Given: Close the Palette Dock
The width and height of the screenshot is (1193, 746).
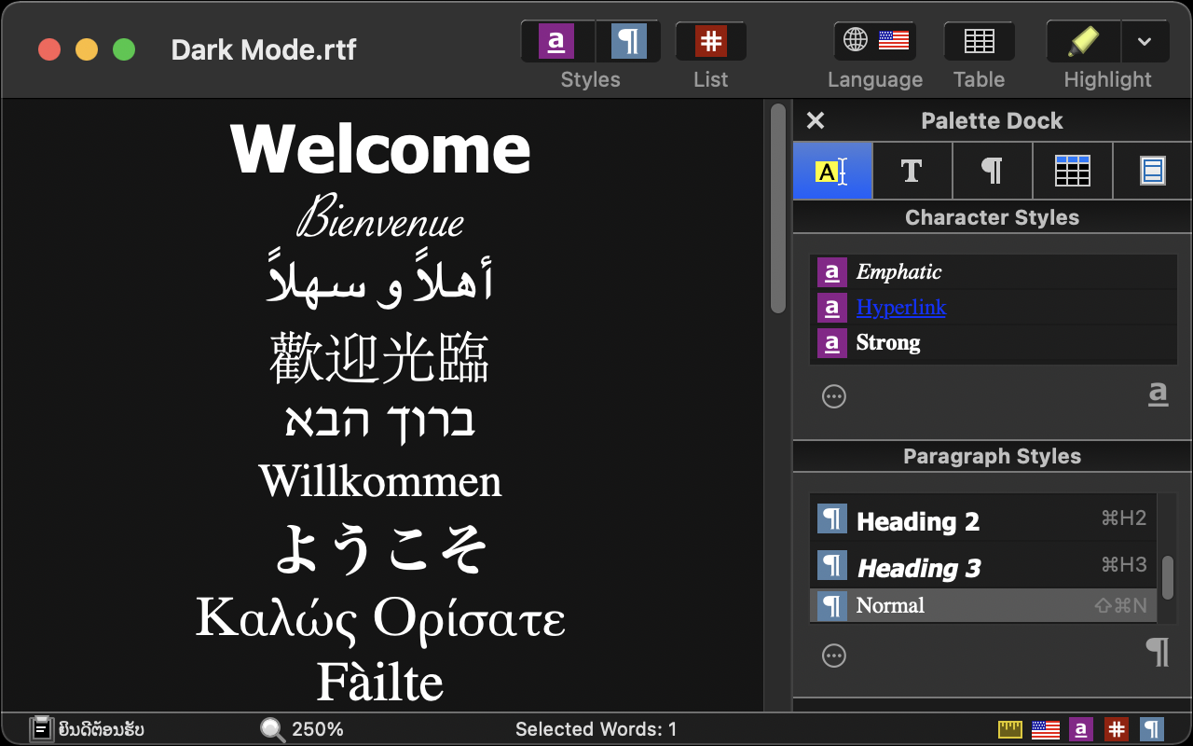Looking at the screenshot, I should pyautogui.click(x=816, y=121).
